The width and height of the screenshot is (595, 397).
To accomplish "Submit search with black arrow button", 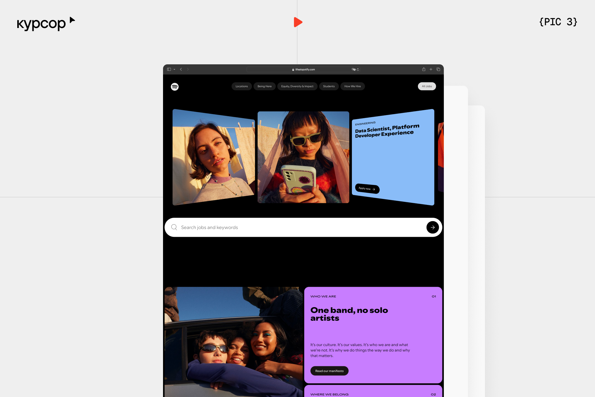I will click(432, 227).
